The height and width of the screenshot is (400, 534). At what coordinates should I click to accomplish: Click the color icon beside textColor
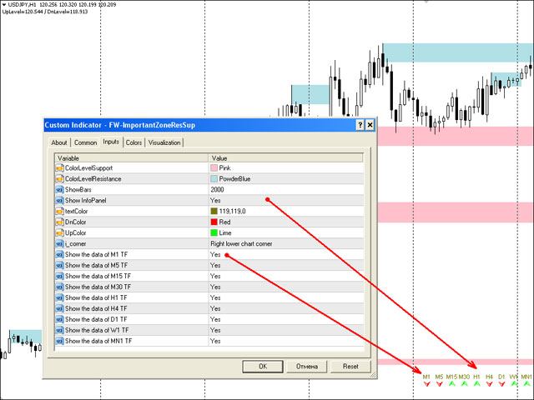[59, 211]
